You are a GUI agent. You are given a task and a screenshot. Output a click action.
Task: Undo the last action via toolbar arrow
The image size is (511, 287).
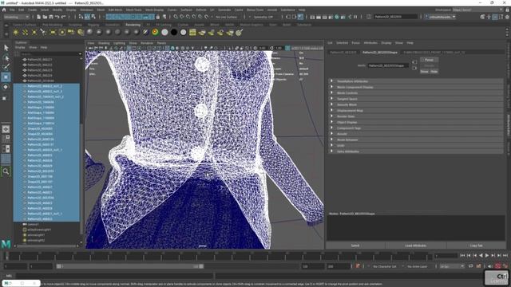(x=57, y=17)
